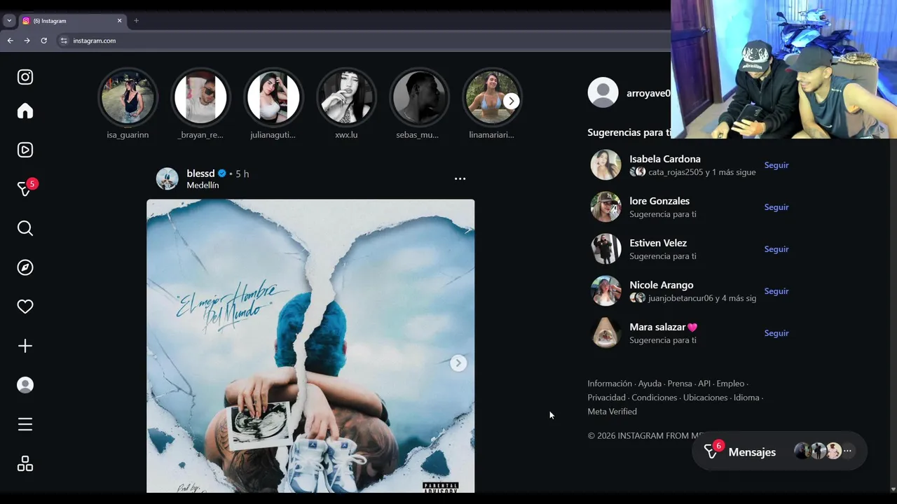
Task: Open Privacidad footer link
Action: (607, 398)
